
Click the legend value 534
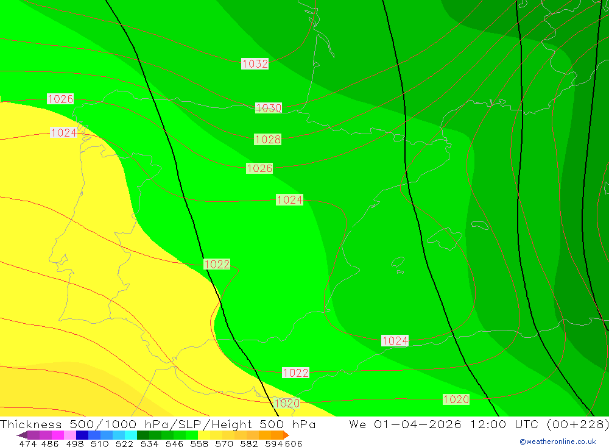pyautogui.click(x=149, y=443)
